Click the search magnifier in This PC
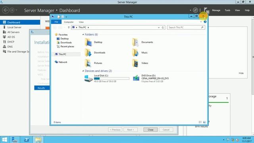The image size is (254, 143). (202, 27)
